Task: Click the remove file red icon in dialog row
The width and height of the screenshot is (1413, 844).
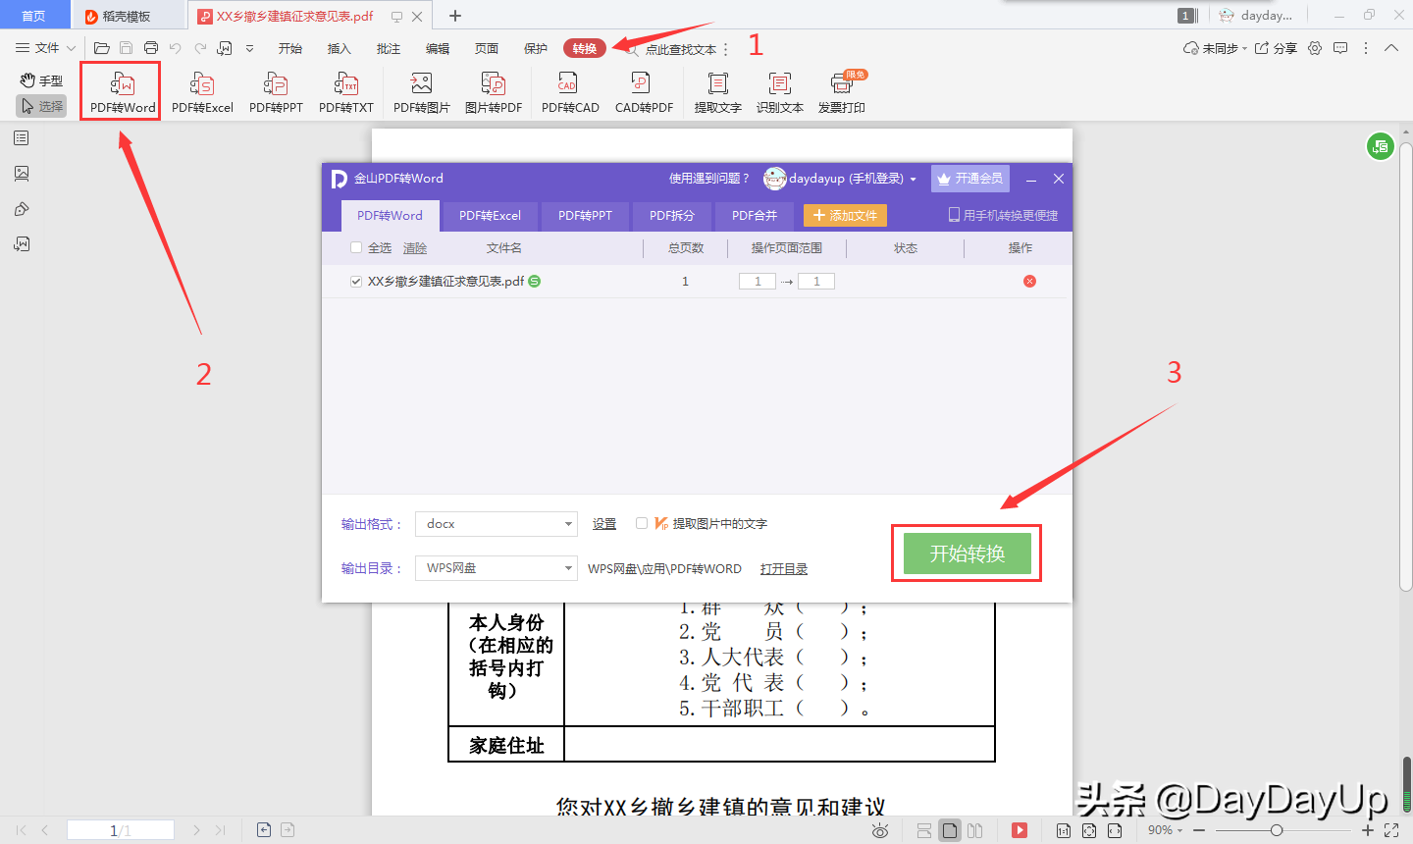Action: coord(1029,282)
